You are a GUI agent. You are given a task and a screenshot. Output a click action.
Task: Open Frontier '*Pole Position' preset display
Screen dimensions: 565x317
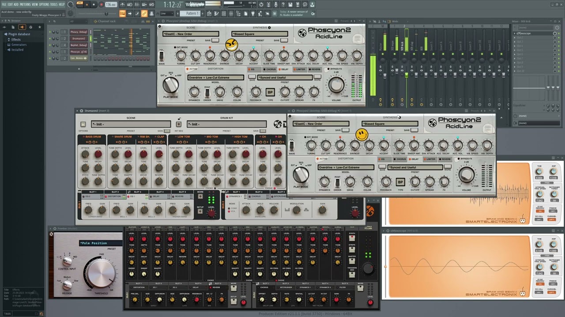101,243
